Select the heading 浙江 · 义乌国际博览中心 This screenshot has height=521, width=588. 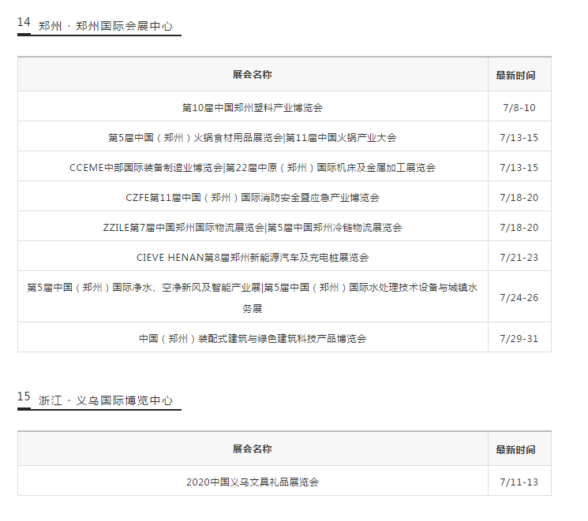[x=106, y=400]
